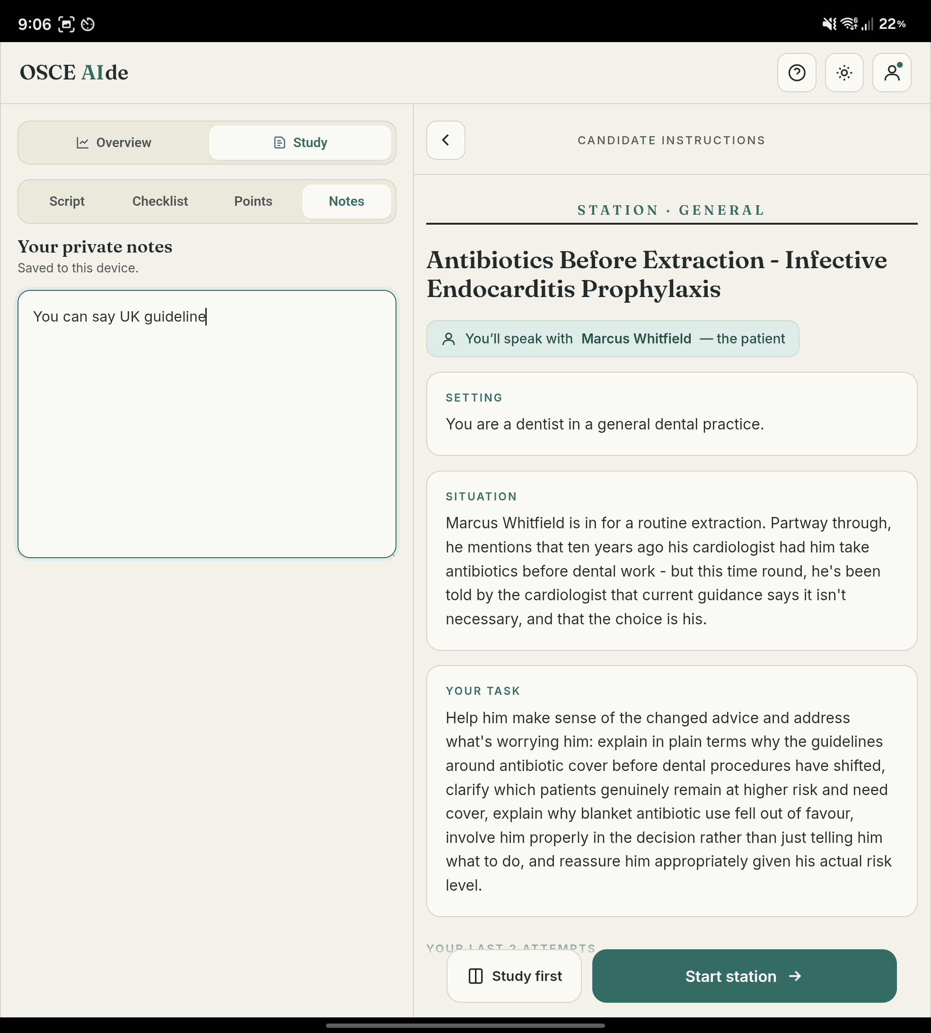The width and height of the screenshot is (931, 1033).
Task: Click the SETTING card label
Action: [474, 398]
